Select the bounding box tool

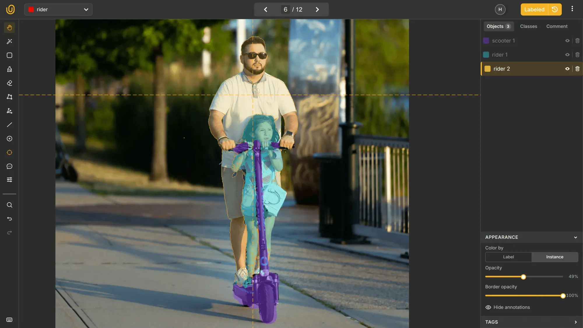click(x=9, y=55)
